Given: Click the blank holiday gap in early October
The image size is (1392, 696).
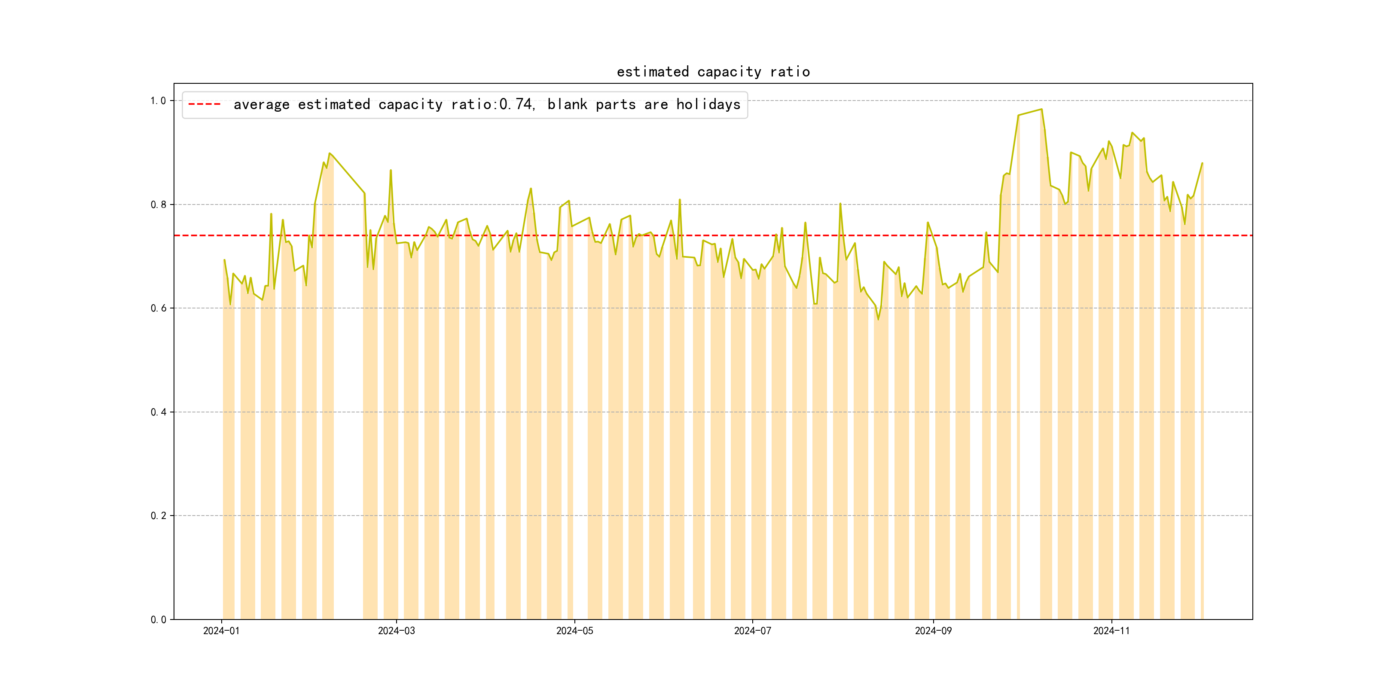Looking at the screenshot, I should tap(1029, 378).
